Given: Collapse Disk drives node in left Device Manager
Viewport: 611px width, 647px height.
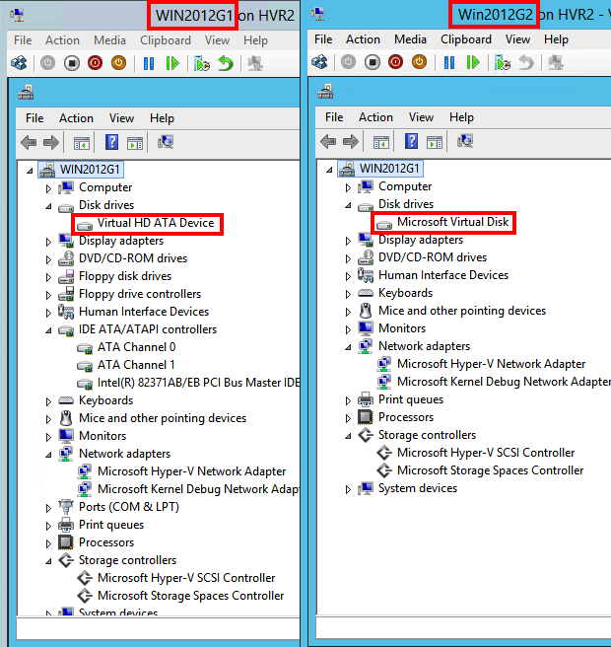Looking at the screenshot, I should click(48, 206).
